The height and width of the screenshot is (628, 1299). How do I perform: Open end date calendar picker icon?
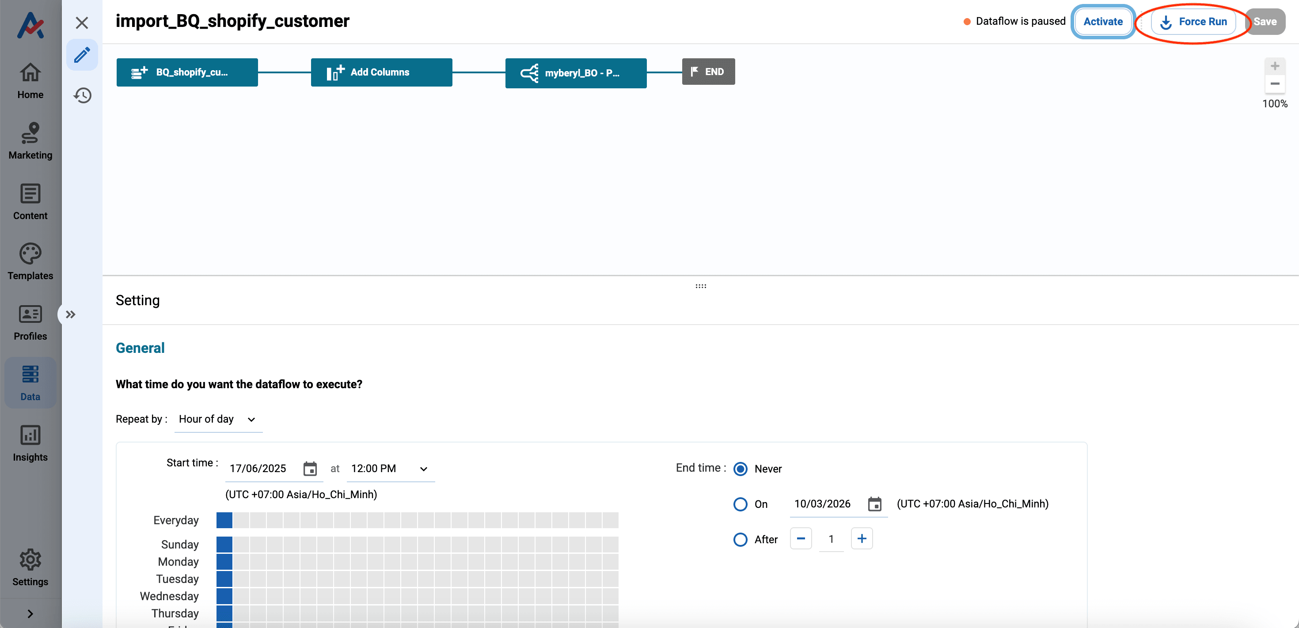point(874,504)
